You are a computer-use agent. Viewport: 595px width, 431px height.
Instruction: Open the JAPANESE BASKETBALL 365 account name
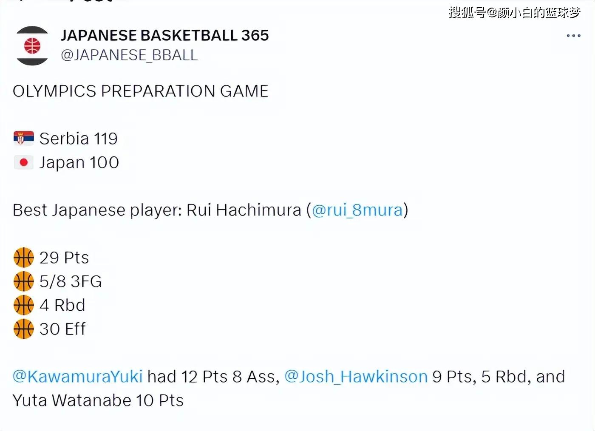point(164,35)
